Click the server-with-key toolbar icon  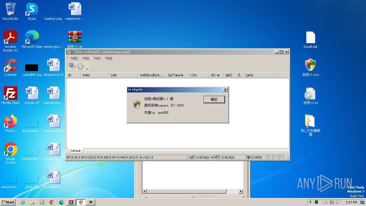click(81, 67)
